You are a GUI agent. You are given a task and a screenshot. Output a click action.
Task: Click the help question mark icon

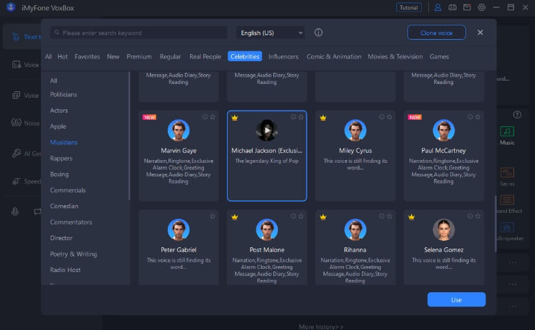(x=517, y=115)
